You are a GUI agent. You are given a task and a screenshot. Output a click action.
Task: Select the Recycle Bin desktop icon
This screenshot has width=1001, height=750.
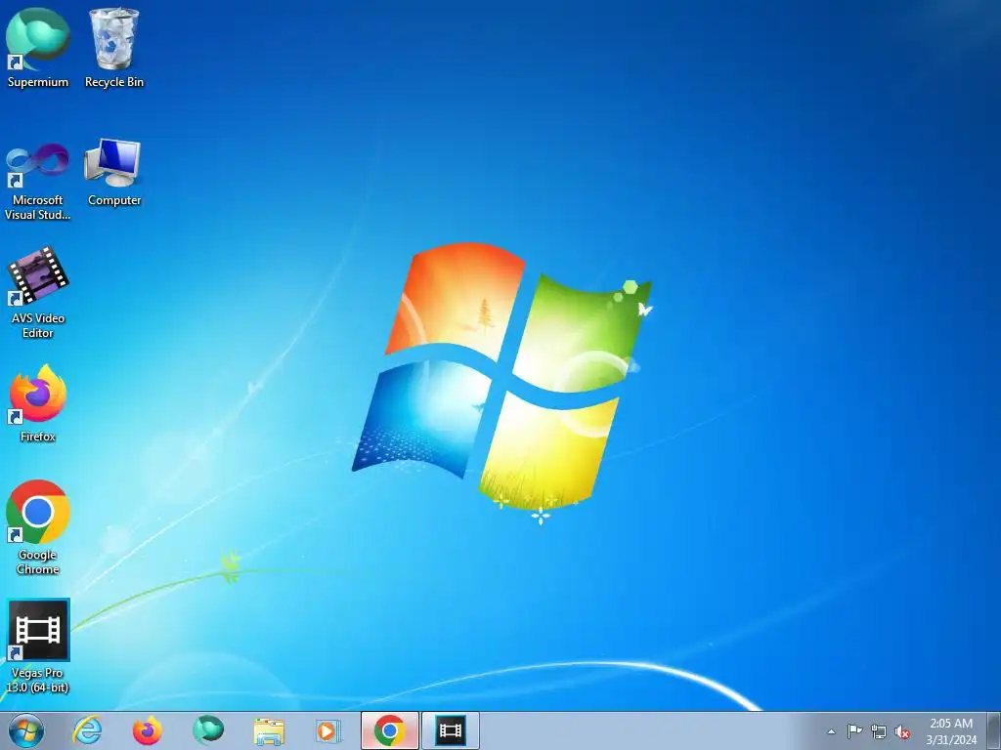point(114,47)
